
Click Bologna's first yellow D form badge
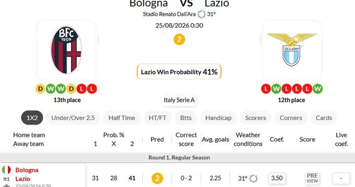(x=40, y=89)
